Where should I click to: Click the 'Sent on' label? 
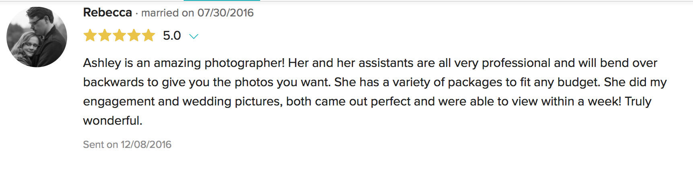101,144
